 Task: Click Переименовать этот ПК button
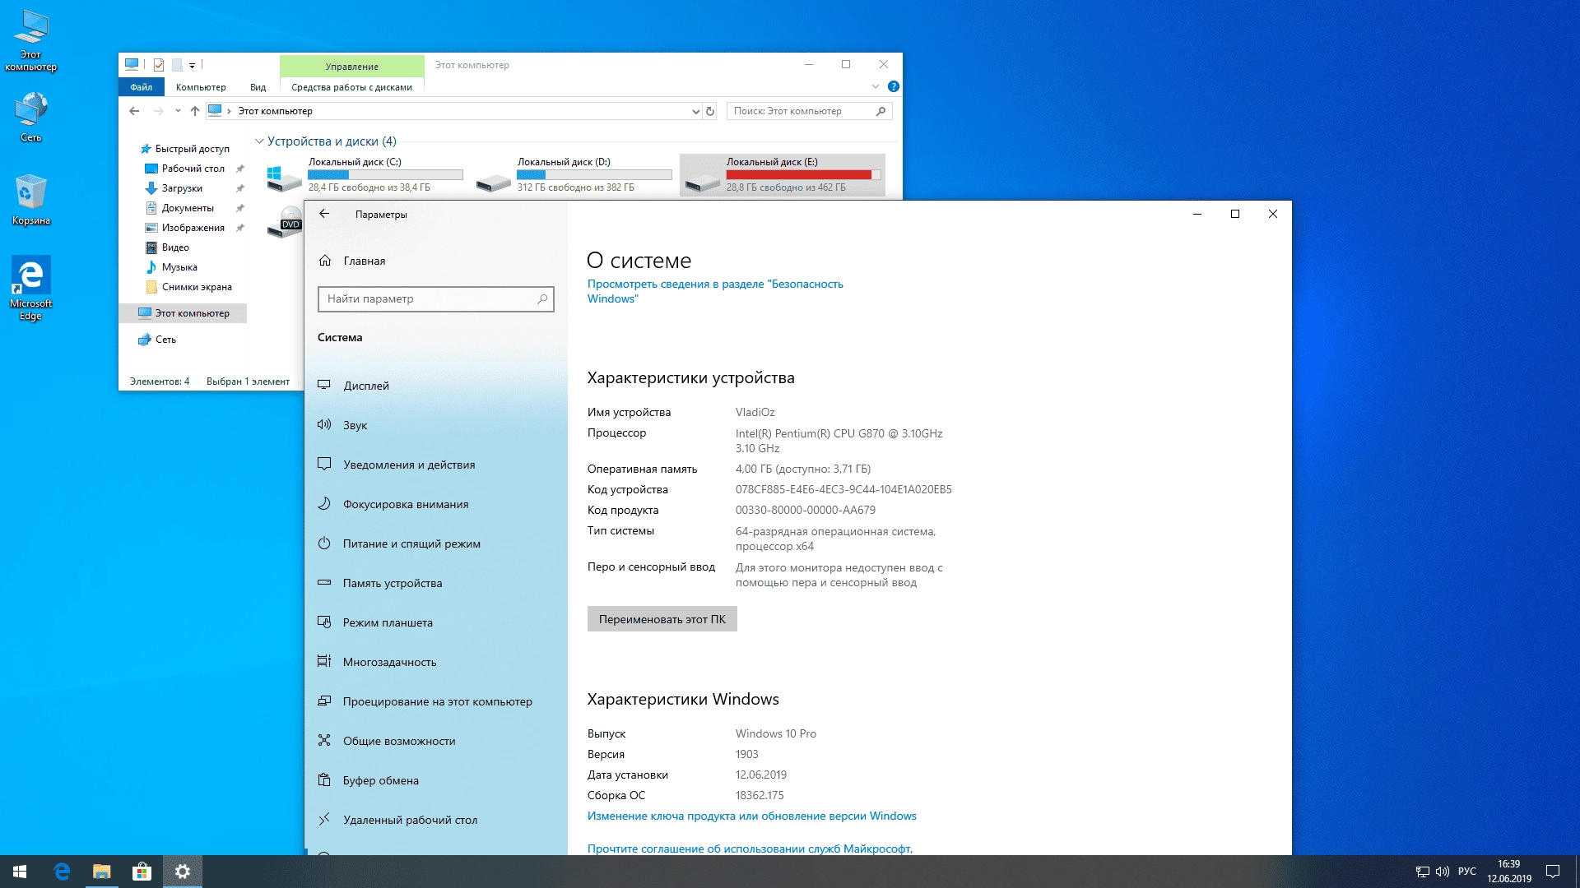click(662, 619)
